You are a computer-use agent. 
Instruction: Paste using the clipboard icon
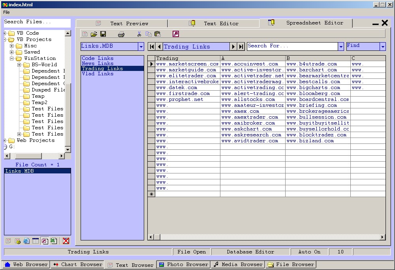pos(158,34)
